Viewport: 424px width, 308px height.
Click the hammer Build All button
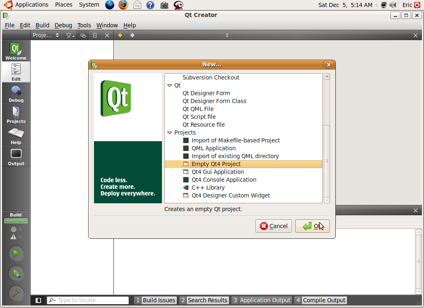pyautogui.click(x=16, y=293)
